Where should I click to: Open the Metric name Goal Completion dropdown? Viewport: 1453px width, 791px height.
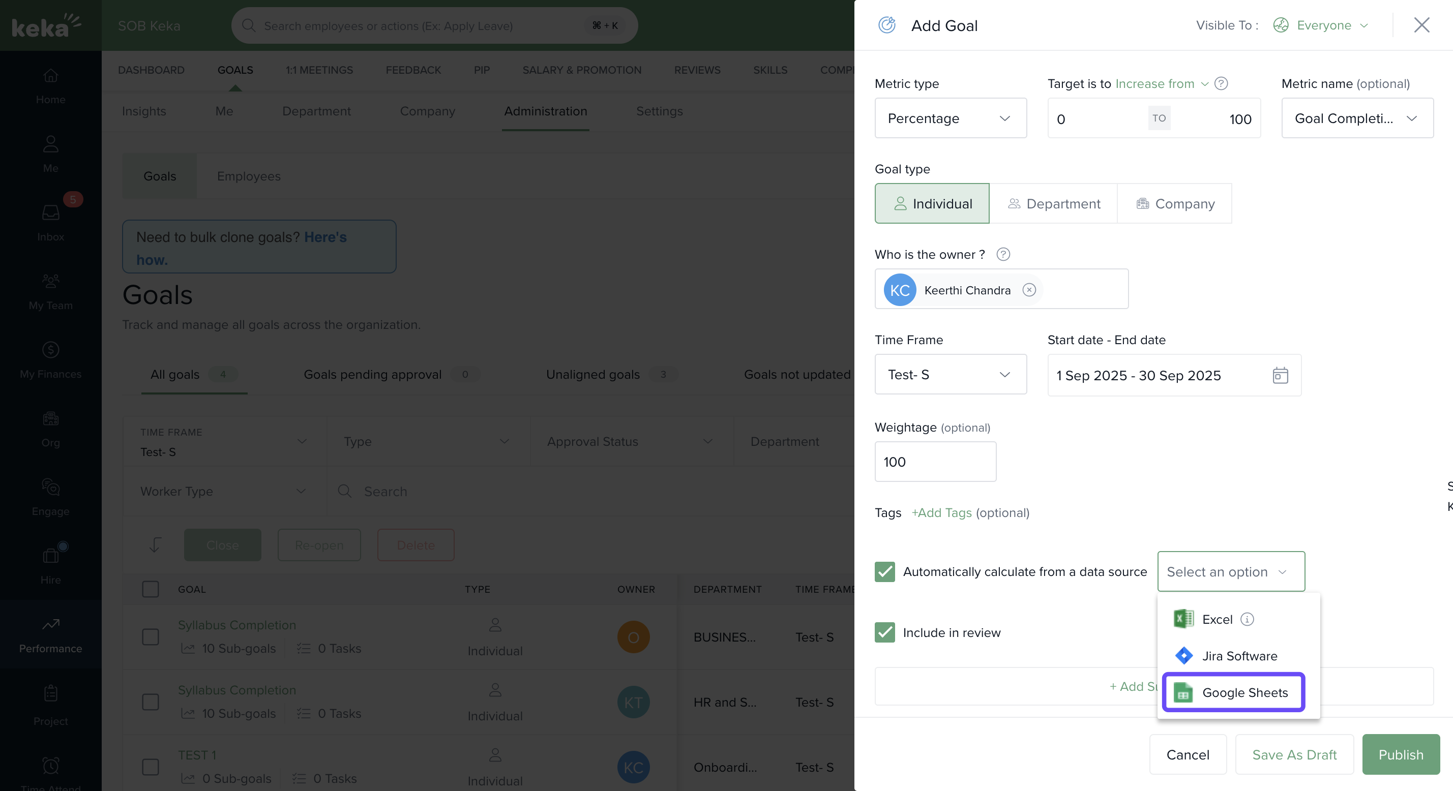1357,118
